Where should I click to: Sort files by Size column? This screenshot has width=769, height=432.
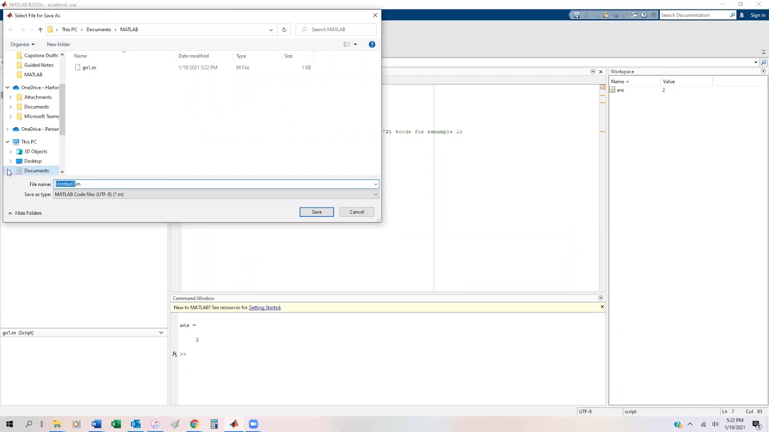pyautogui.click(x=288, y=56)
